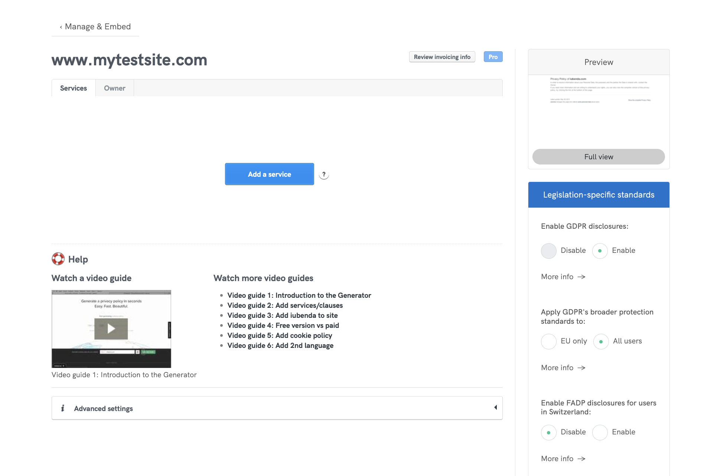Open Full view of the policy preview

pos(598,157)
